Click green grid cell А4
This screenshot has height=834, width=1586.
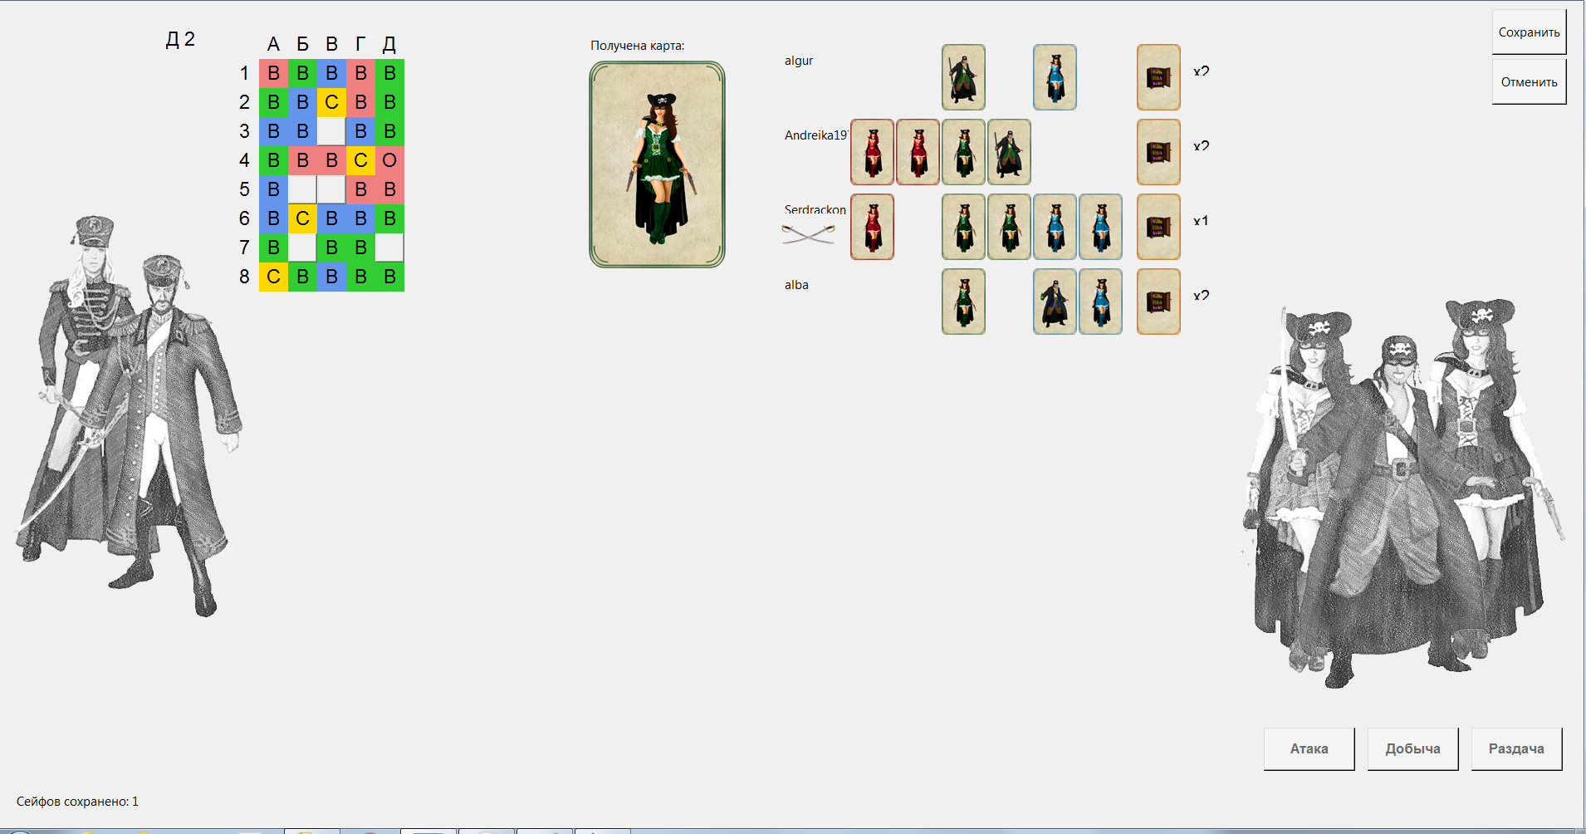273,160
